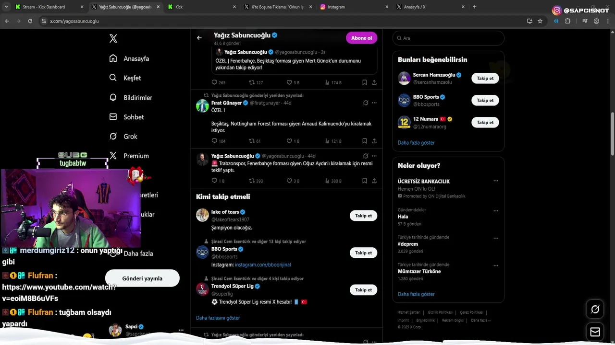Open the Hala trending topic
Image resolution: width=615 pixels, height=345 pixels.
tap(403, 217)
